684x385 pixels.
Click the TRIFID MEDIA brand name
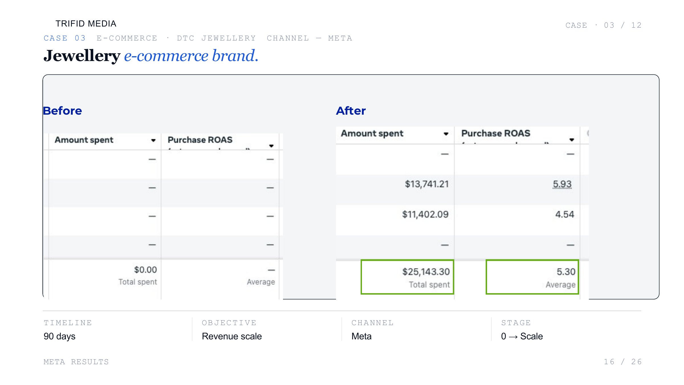pyautogui.click(x=86, y=24)
